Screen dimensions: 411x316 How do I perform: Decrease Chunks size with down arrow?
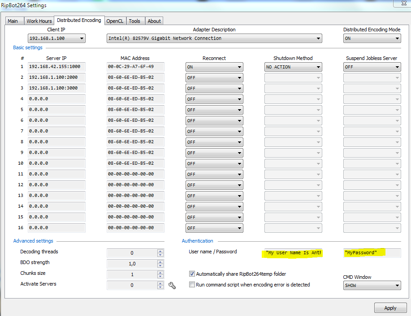(160, 277)
